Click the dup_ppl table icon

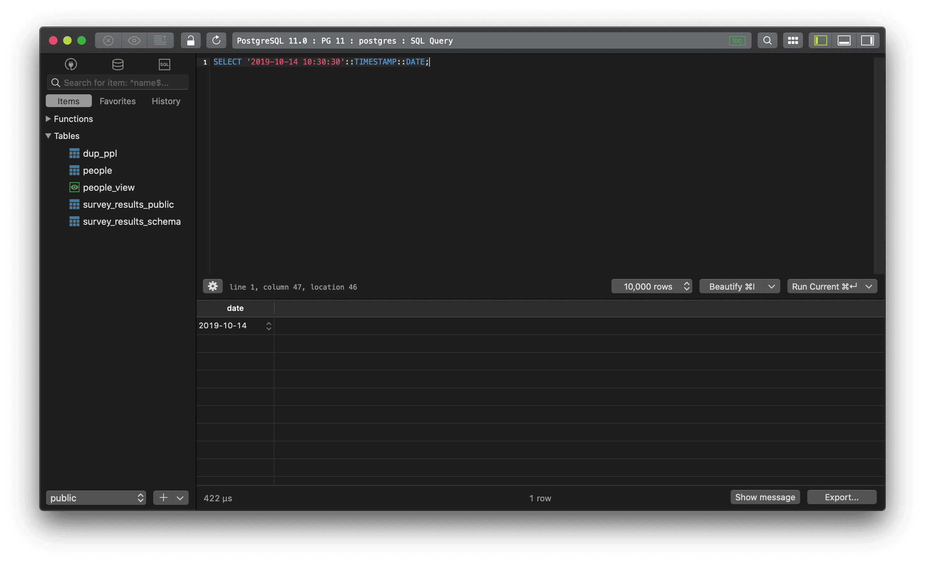[x=74, y=154]
